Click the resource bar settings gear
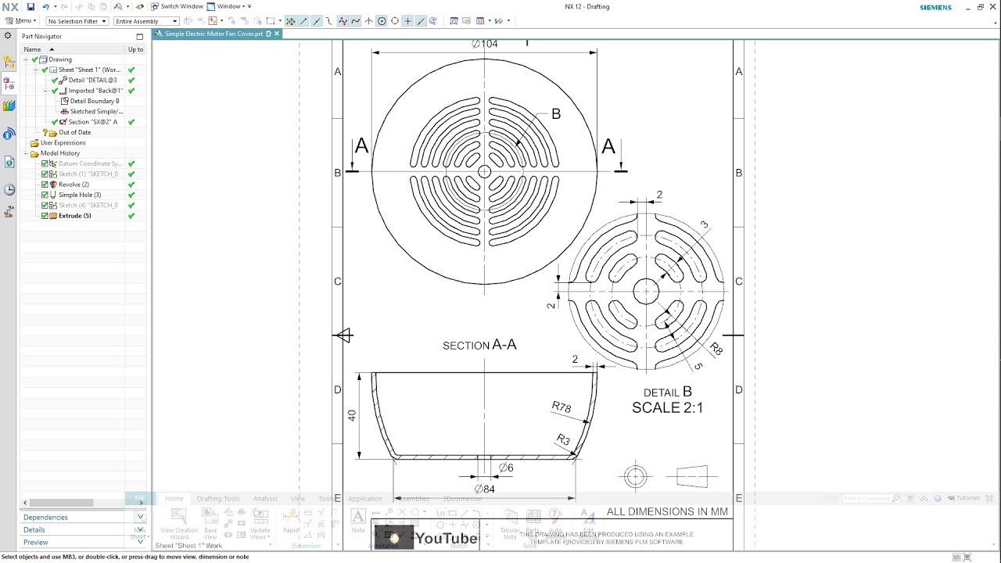The width and height of the screenshot is (1001, 563). pos(9,36)
